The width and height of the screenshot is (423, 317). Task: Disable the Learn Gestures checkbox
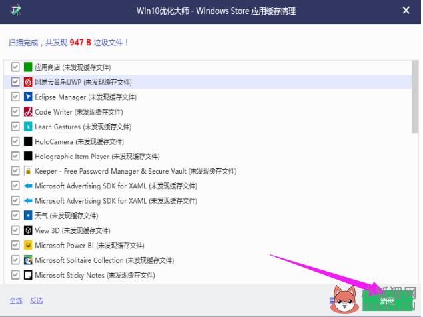(x=15, y=127)
